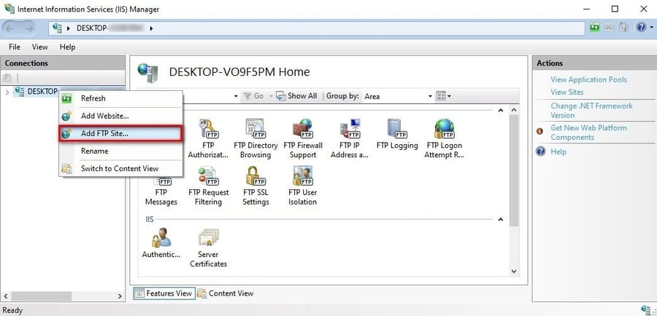
Task: Click the address bar path field
Action: [317, 28]
